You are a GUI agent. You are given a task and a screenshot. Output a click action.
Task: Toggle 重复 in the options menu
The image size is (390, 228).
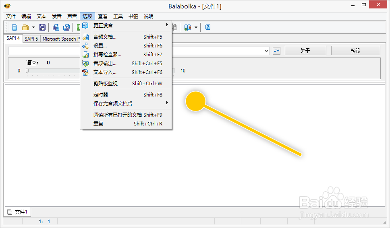[x=126, y=124]
